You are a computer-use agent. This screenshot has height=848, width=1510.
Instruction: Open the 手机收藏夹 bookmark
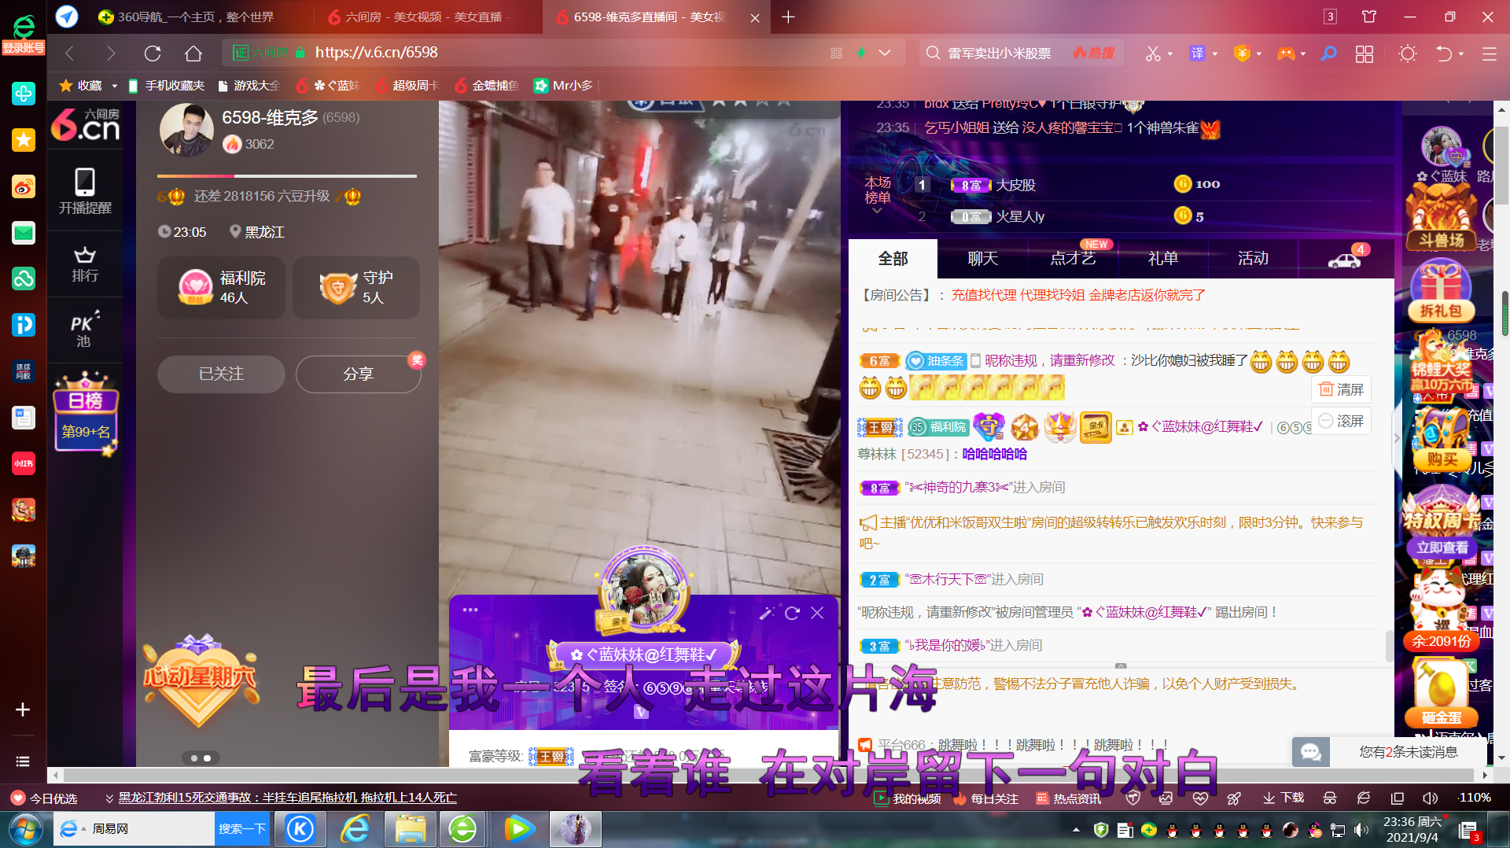pos(166,86)
